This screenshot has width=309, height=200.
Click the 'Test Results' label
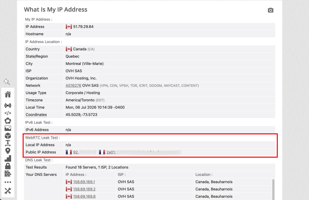[x=36, y=167]
